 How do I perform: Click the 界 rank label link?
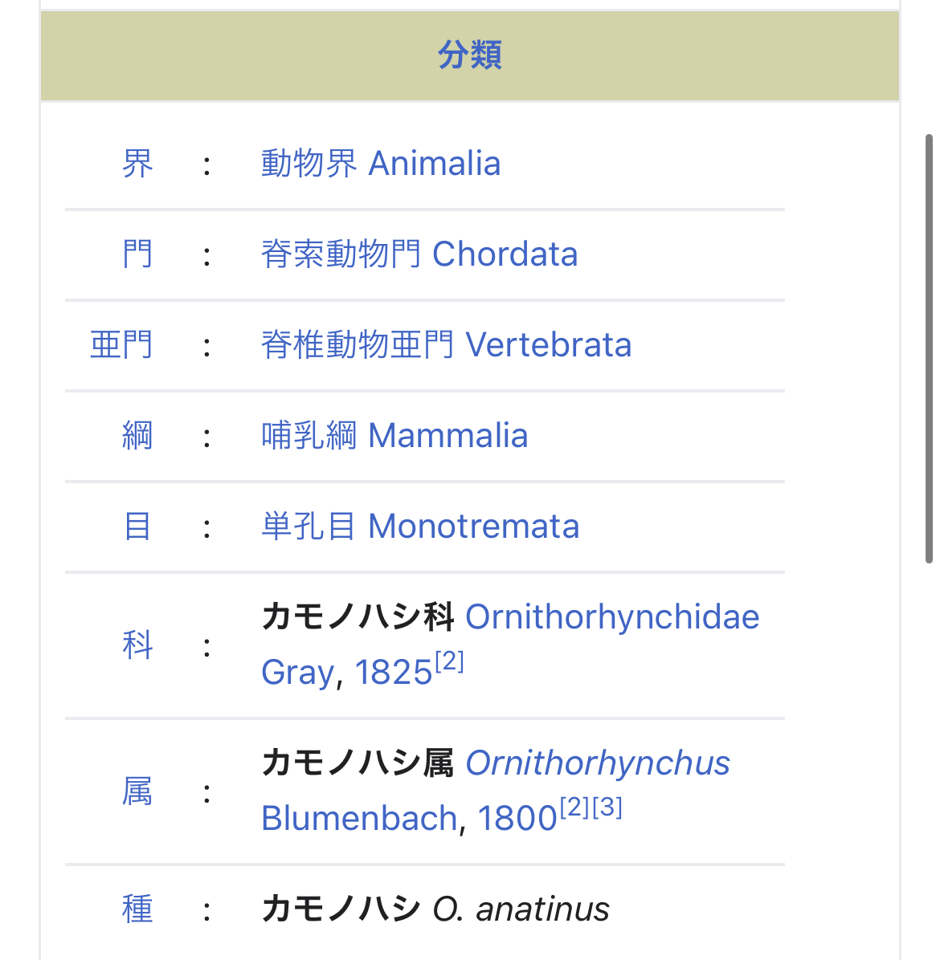click(137, 164)
